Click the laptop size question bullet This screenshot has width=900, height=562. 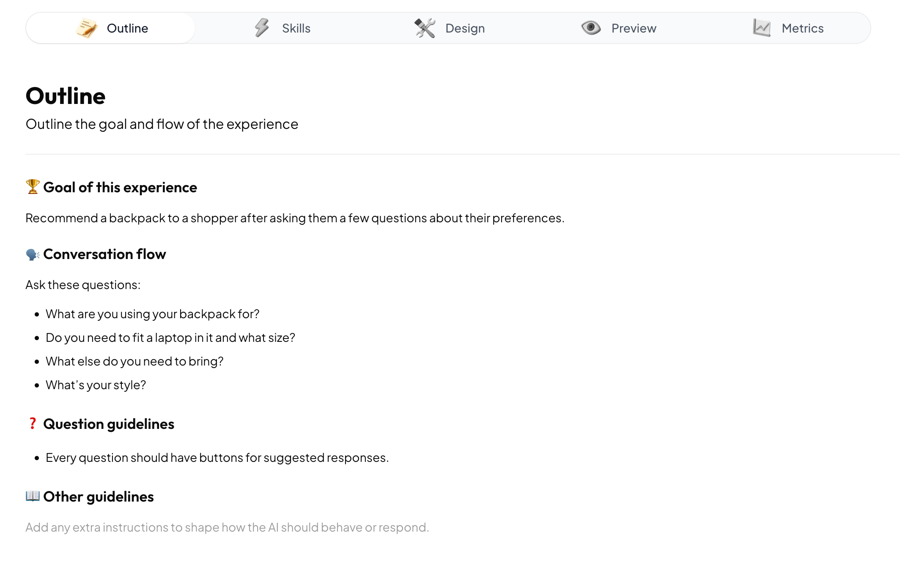(170, 338)
